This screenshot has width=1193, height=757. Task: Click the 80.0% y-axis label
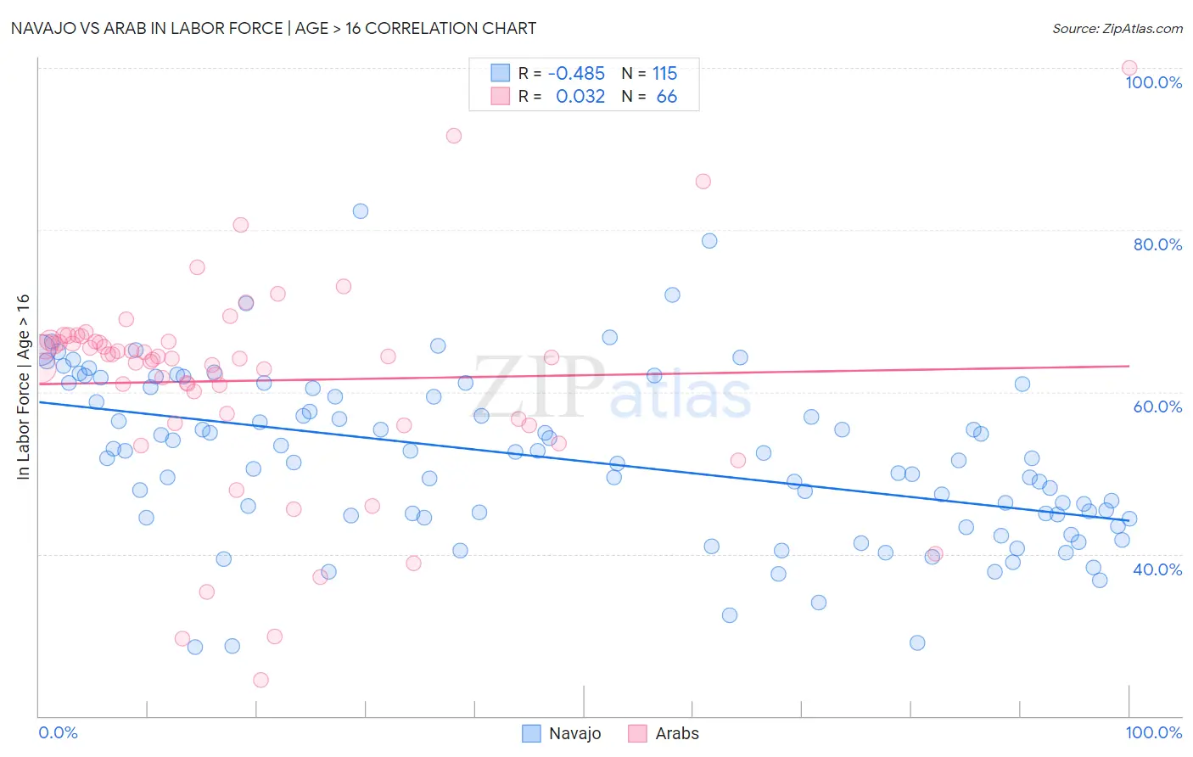pos(1157,244)
